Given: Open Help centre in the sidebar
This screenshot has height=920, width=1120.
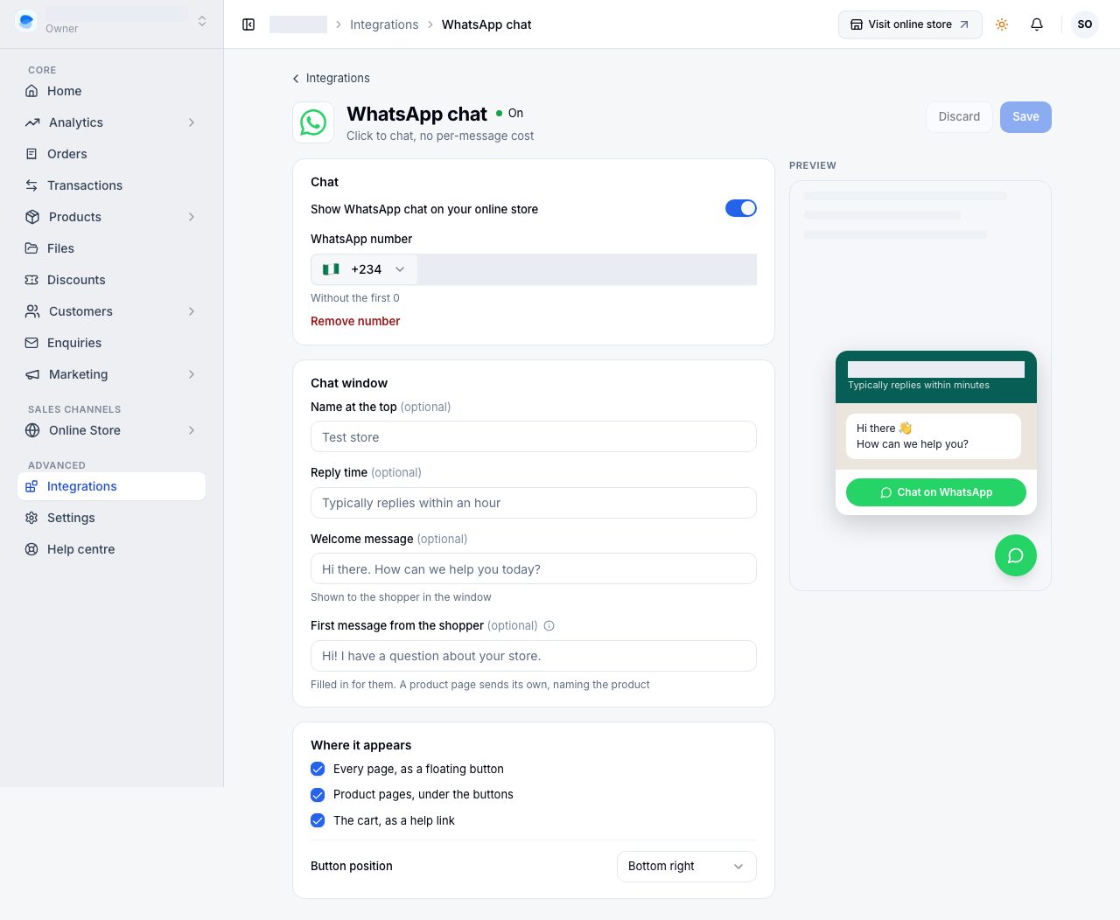Looking at the screenshot, I should coord(111,549).
